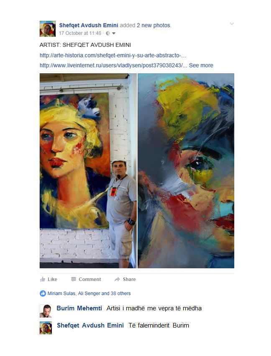The height and width of the screenshot is (356, 271).
Task: Click the Comment speech bubble icon
Action: pos(74,279)
